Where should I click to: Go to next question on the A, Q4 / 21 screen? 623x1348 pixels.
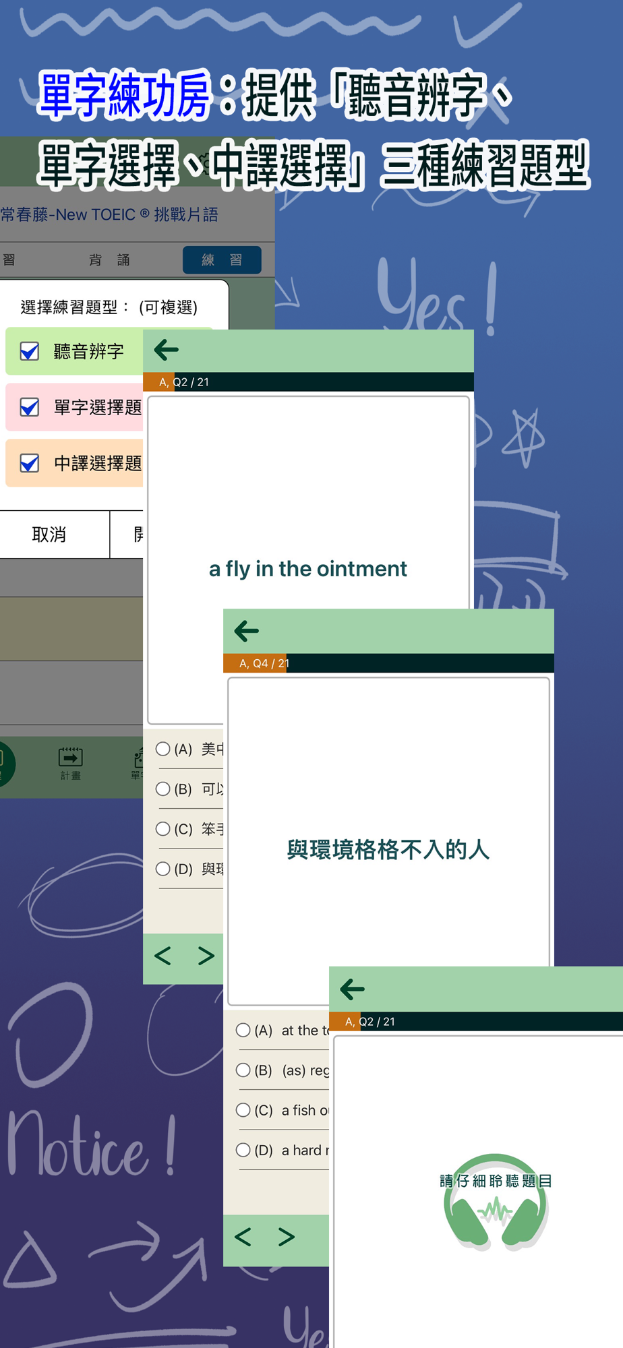click(x=287, y=1237)
